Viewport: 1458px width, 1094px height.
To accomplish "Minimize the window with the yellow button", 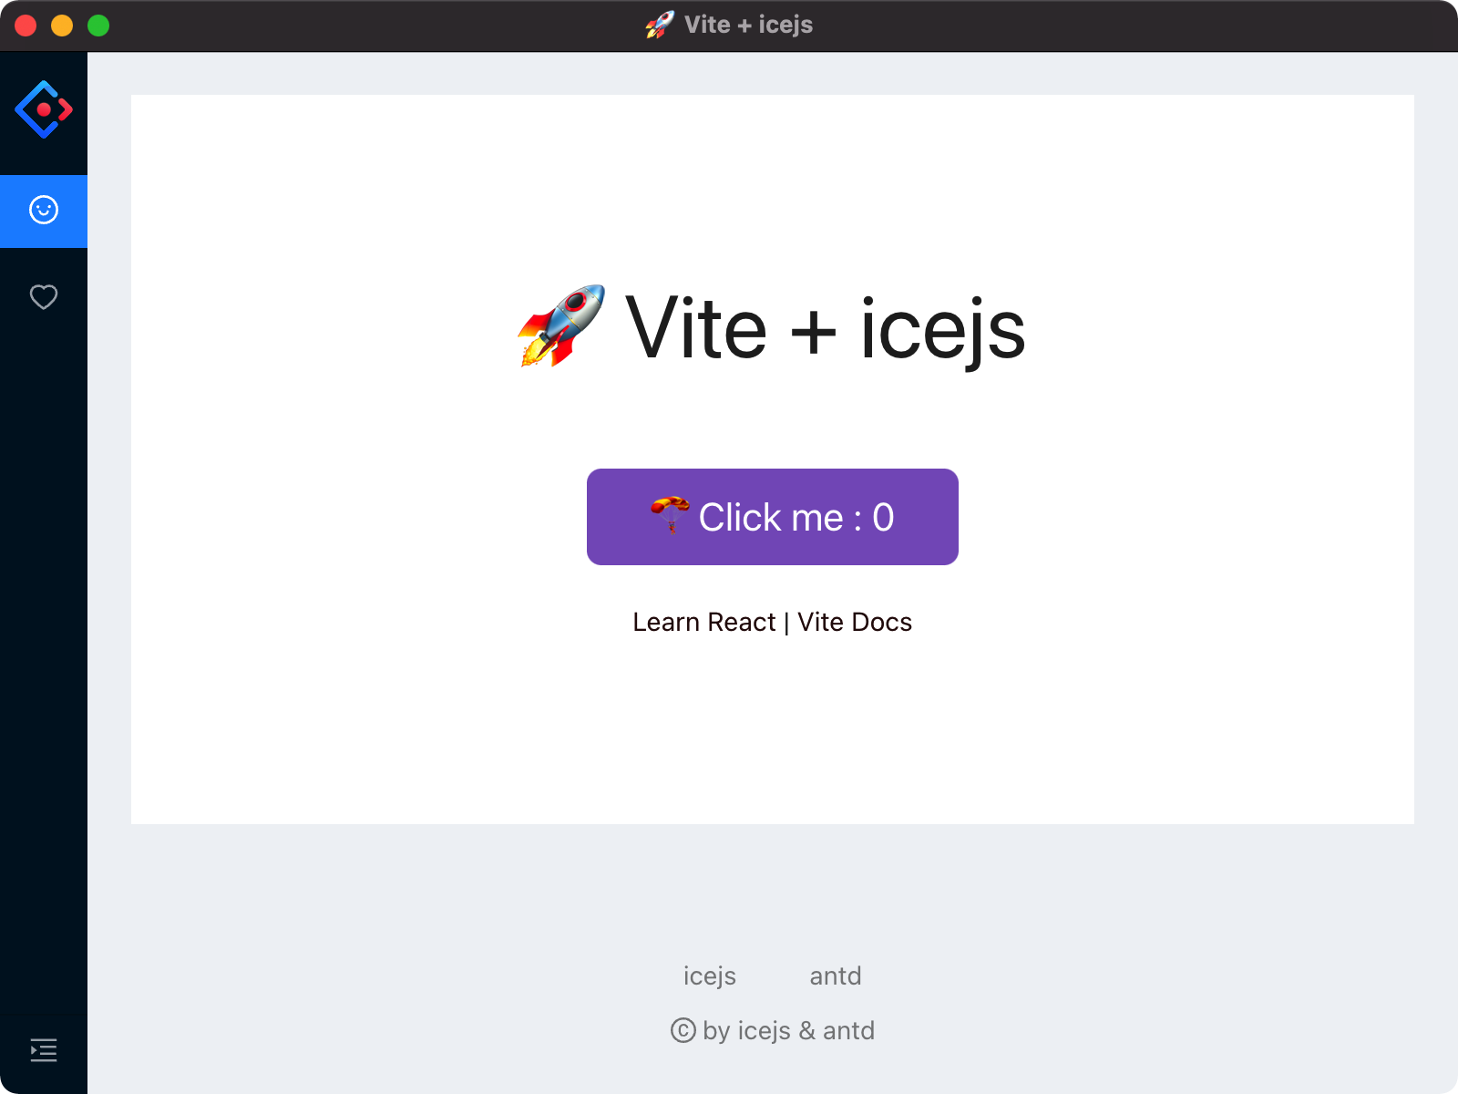I will tap(62, 26).
